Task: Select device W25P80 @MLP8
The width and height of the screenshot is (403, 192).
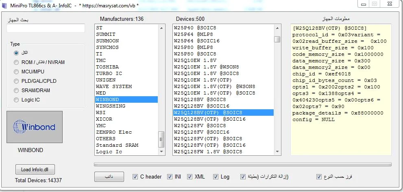Action: pos(223,47)
